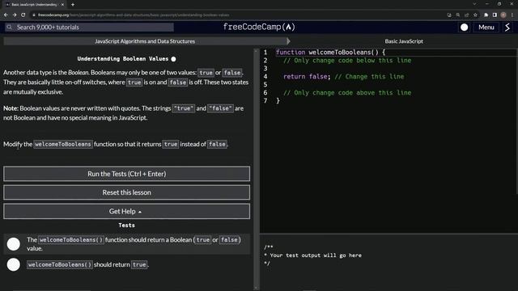
Task: Click the padlock site info icon
Action: coord(34,15)
